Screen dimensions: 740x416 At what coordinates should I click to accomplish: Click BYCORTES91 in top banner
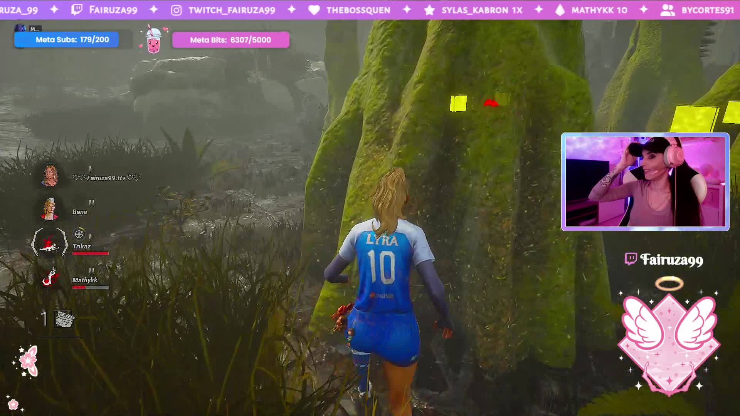(x=708, y=10)
